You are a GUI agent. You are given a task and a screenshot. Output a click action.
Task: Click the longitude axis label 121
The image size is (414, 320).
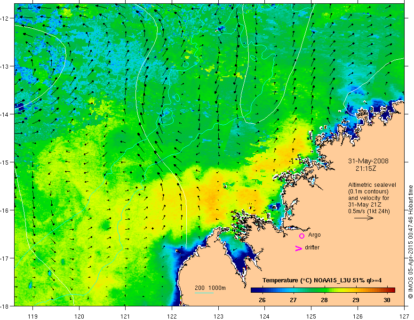point(126,316)
